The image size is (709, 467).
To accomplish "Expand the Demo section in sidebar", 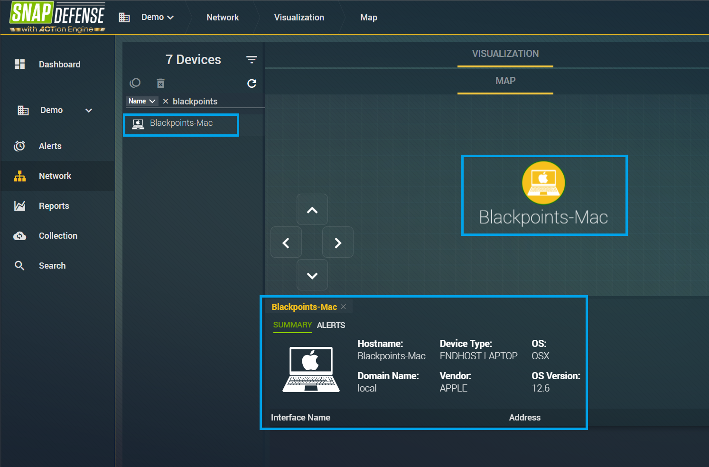I will coord(88,111).
